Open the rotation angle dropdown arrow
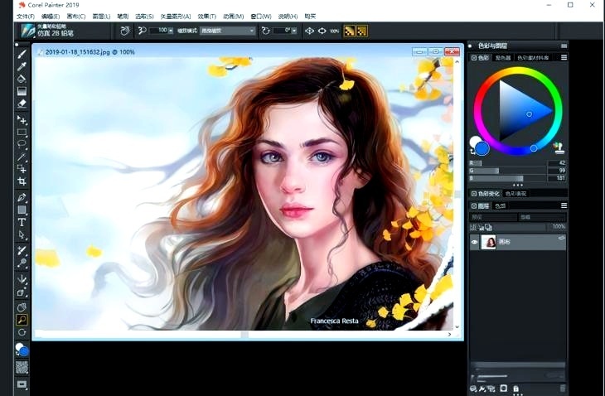Screen dimensions: 605x396 pyautogui.click(x=294, y=31)
